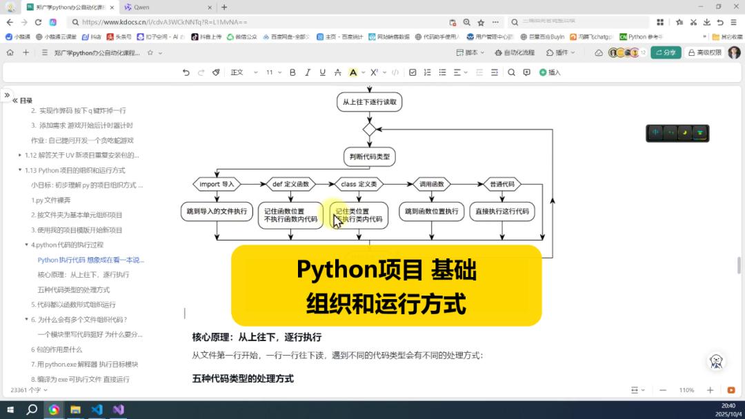Insert a checkbox to-do item
This screenshot has height=419, width=745.
413,72
